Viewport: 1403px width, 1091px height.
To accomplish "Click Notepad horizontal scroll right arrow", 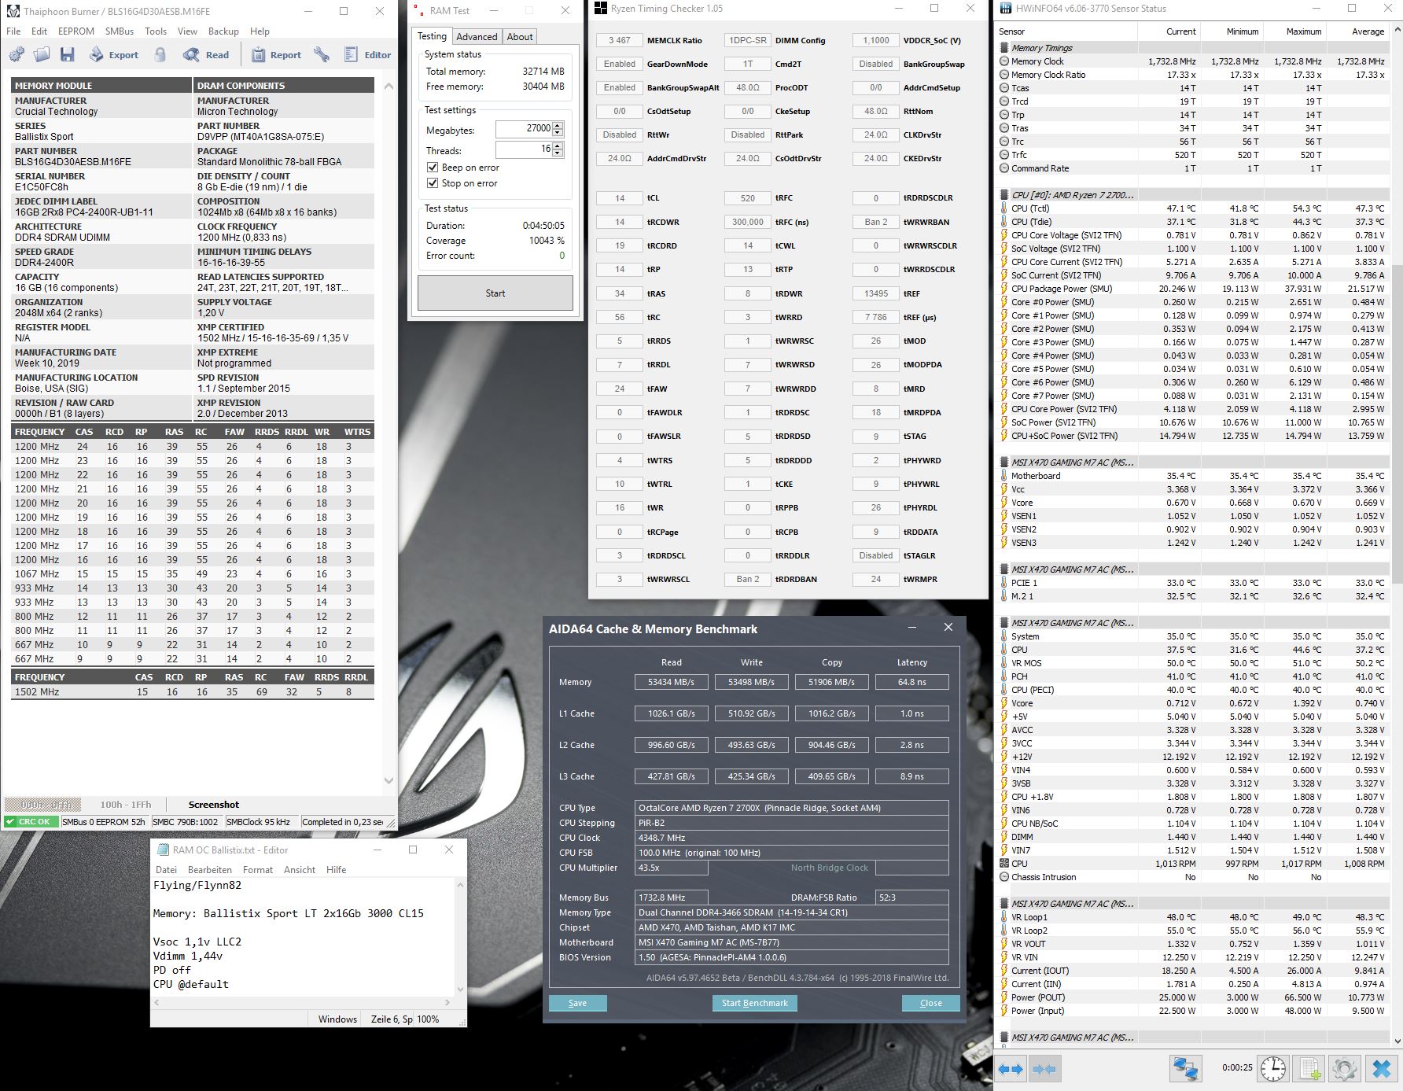I will 447,1003.
